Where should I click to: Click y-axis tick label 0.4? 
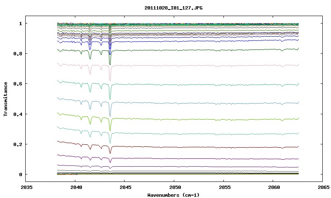coord(17,114)
